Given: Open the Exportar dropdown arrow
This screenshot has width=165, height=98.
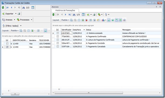Looking at the screenshot, I should tap(16, 14).
